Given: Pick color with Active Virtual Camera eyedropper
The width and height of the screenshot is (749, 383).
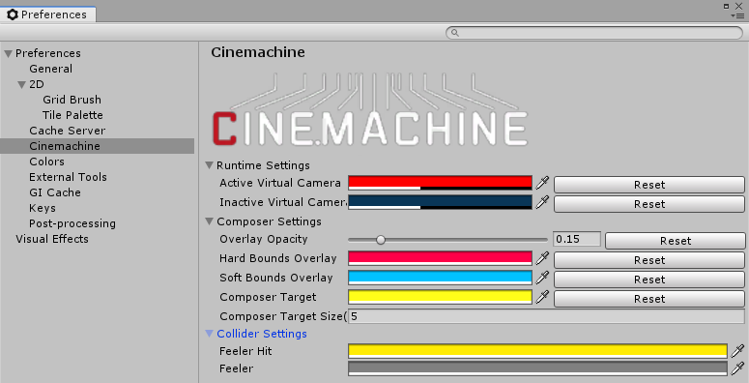Looking at the screenshot, I should tap(542, 183).
